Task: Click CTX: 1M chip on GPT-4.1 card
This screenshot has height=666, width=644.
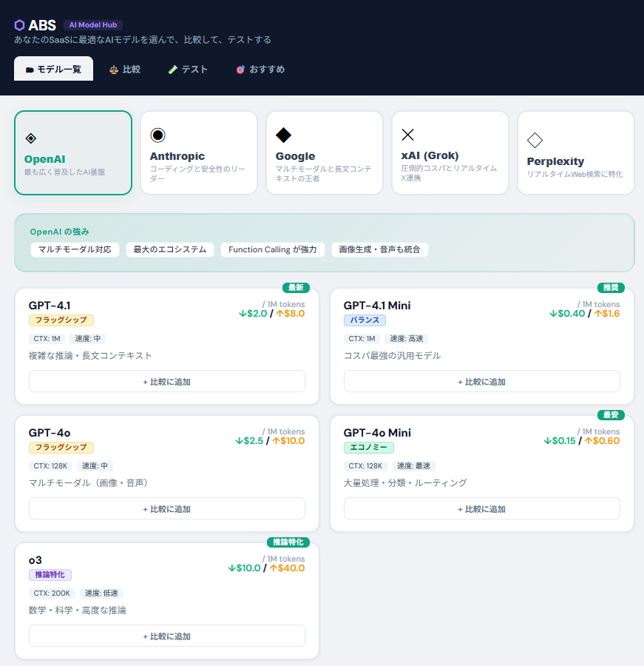Action: (x=47, y=339)
